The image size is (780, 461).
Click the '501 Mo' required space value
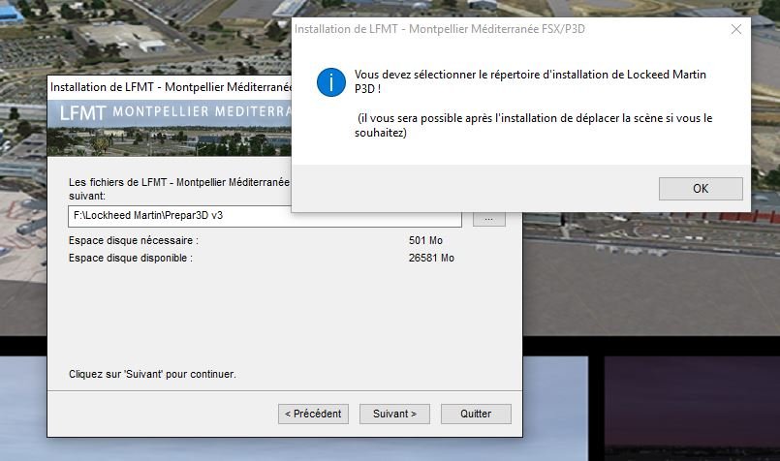(425, 240)
